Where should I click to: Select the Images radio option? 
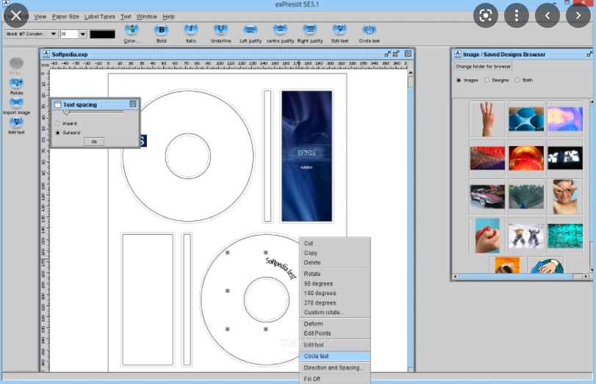click(459, 80)
